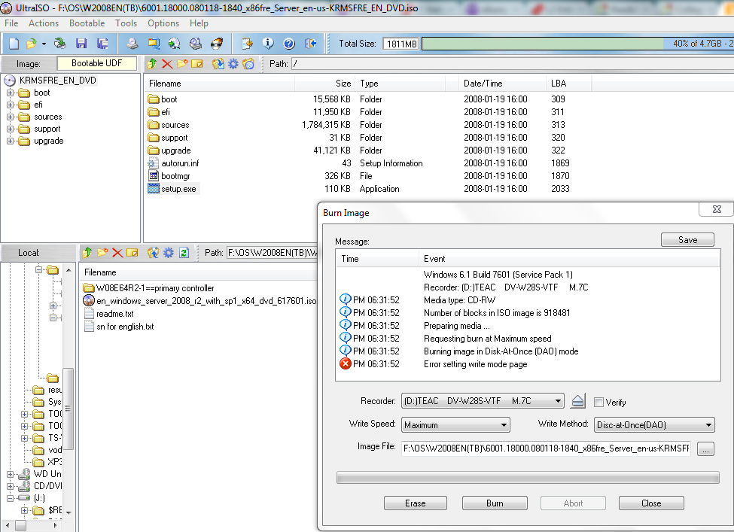Select bootmgr in the image file list
This screenshot has width=734, height=532.
pos(175,176)
